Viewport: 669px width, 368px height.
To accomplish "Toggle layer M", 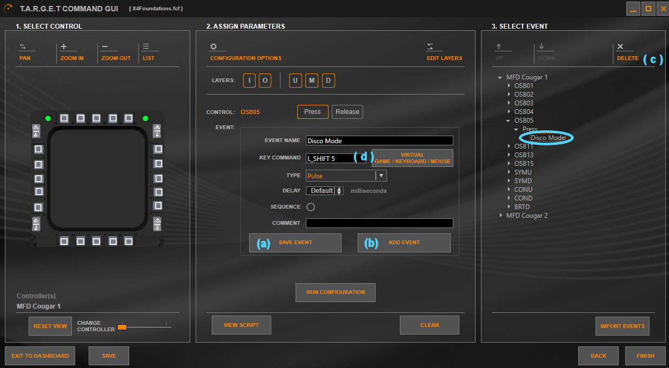I will (x=311, y=81).
